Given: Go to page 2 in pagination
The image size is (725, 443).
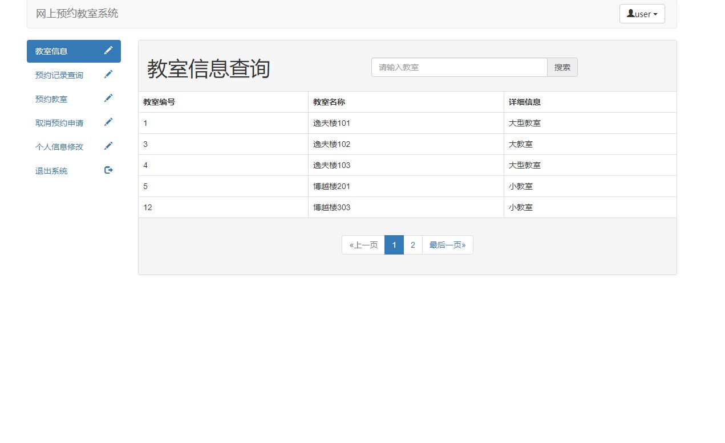Looking at the screenshot, I should [x=412, y=244].
